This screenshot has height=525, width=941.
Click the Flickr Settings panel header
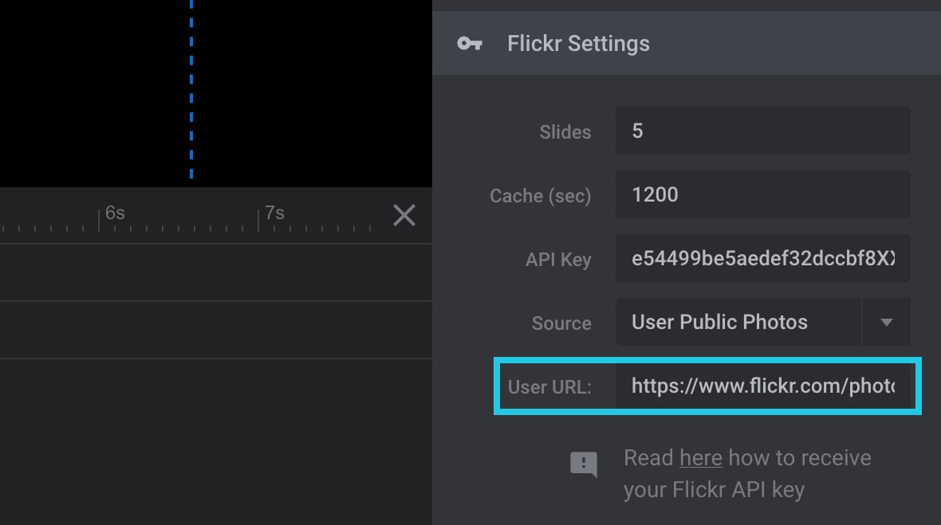tap(687, 43)
